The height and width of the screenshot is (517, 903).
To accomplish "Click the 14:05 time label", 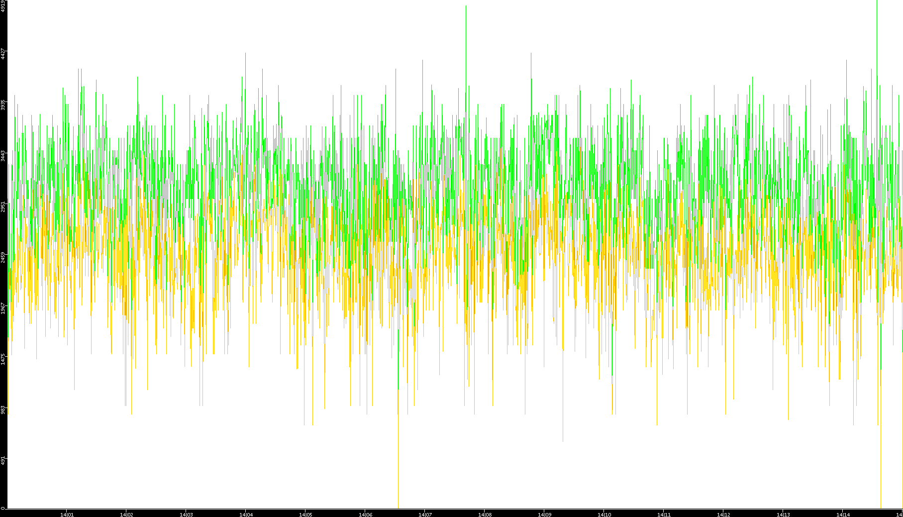I will pos(305,515).
